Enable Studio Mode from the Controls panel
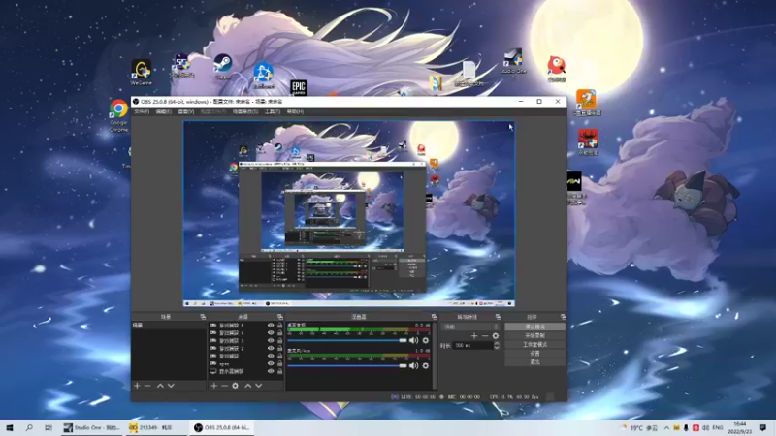 pos(534,345)
